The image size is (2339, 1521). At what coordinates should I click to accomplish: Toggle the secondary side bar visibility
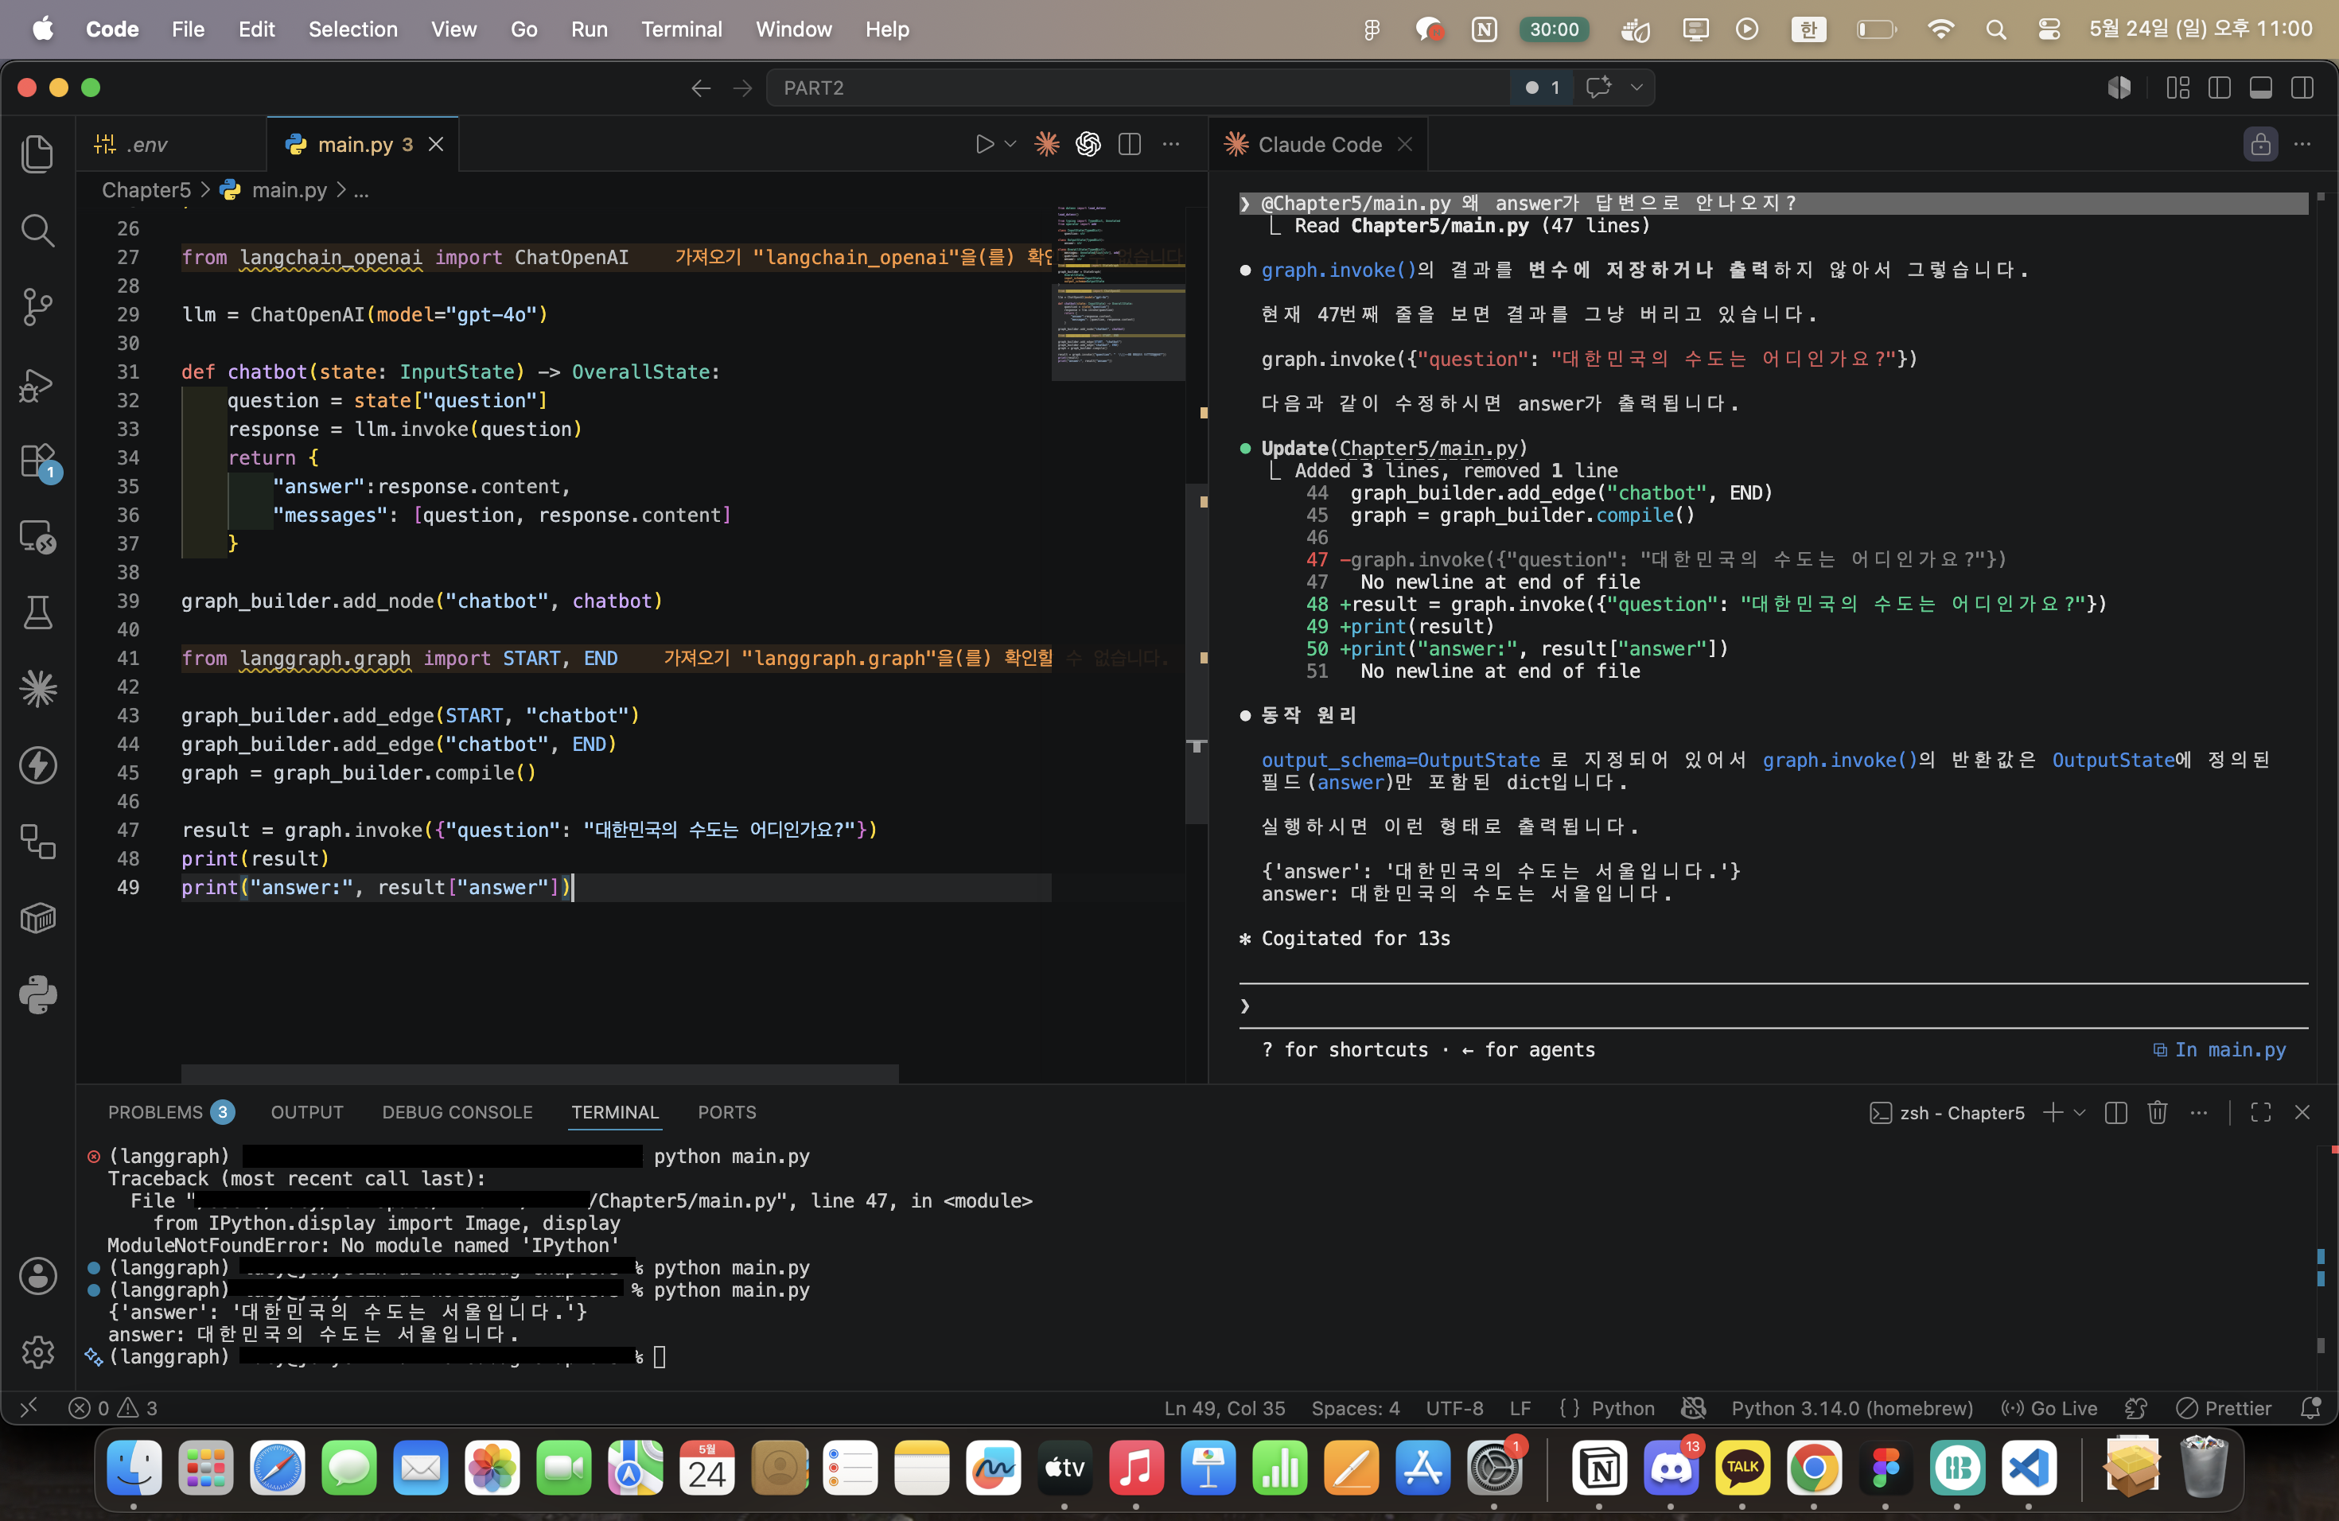[x=2302, y=88]
